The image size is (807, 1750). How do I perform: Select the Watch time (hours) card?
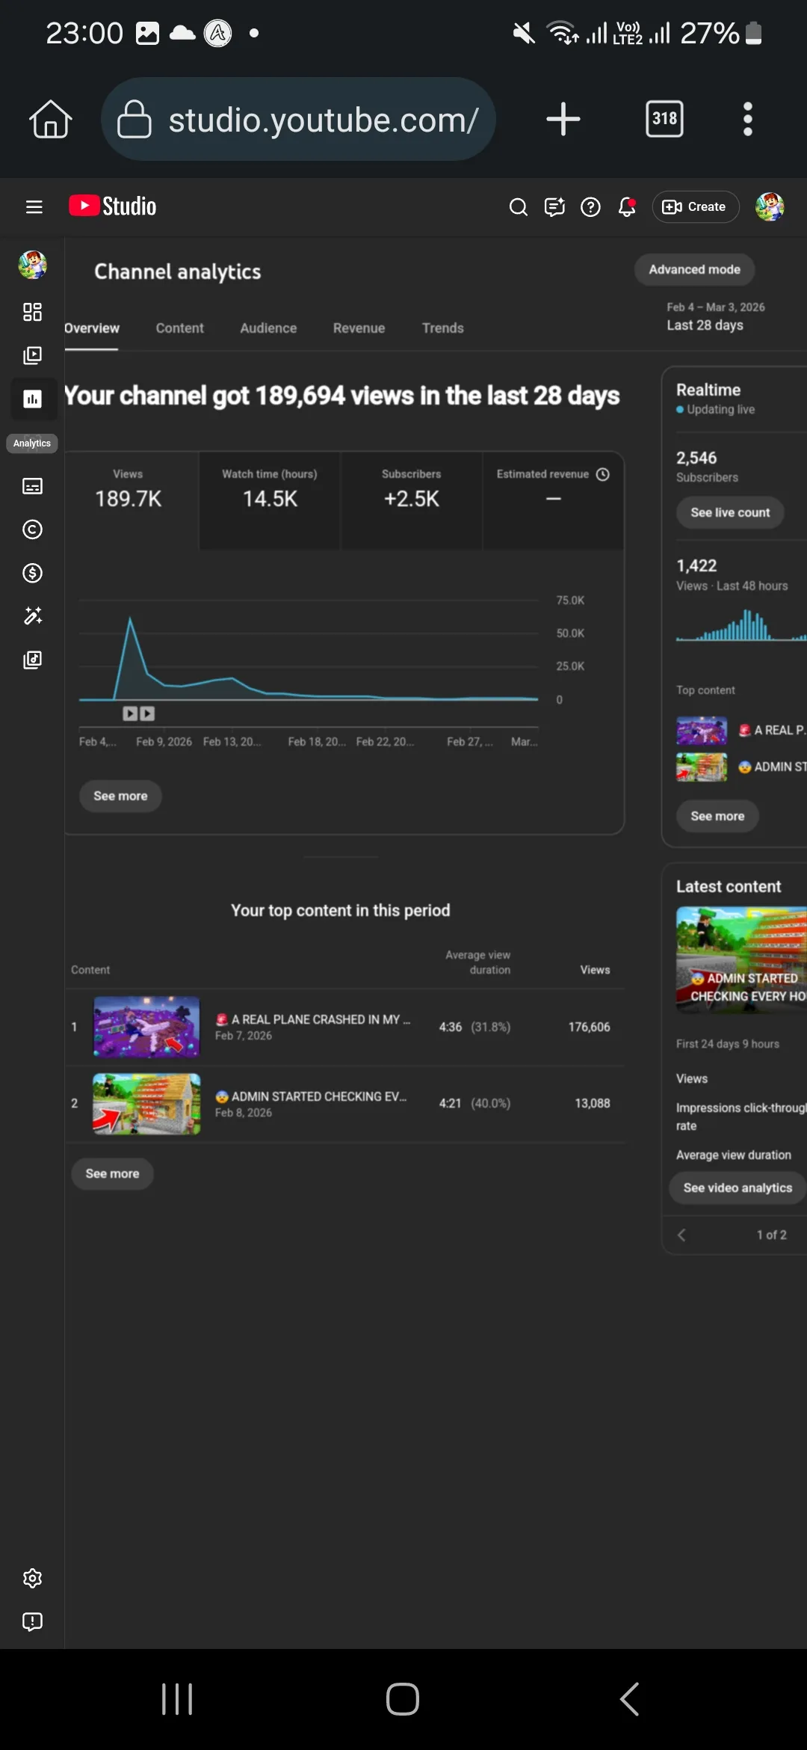coord(270,500)
